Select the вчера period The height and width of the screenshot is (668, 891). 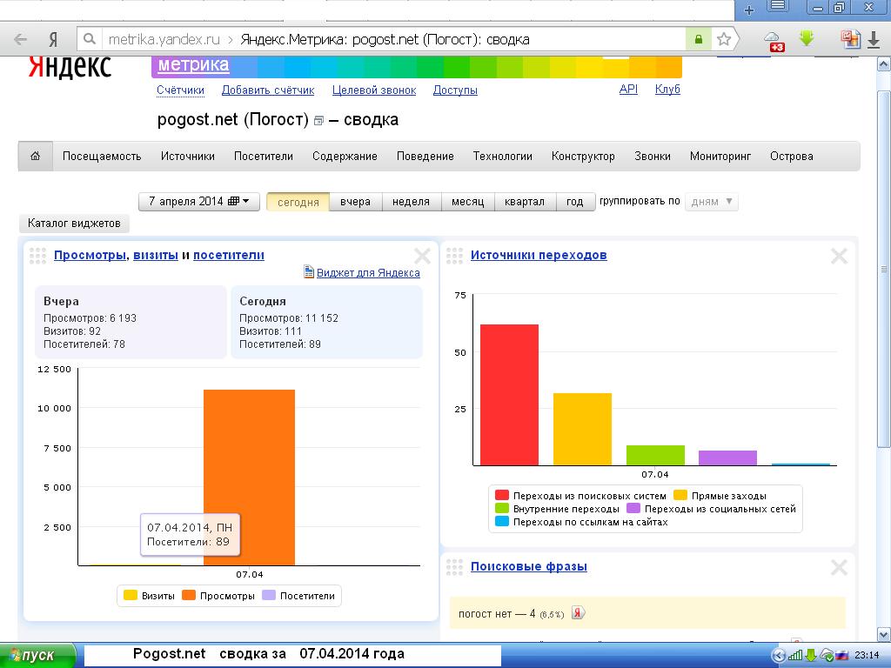(x=355, y=202)
